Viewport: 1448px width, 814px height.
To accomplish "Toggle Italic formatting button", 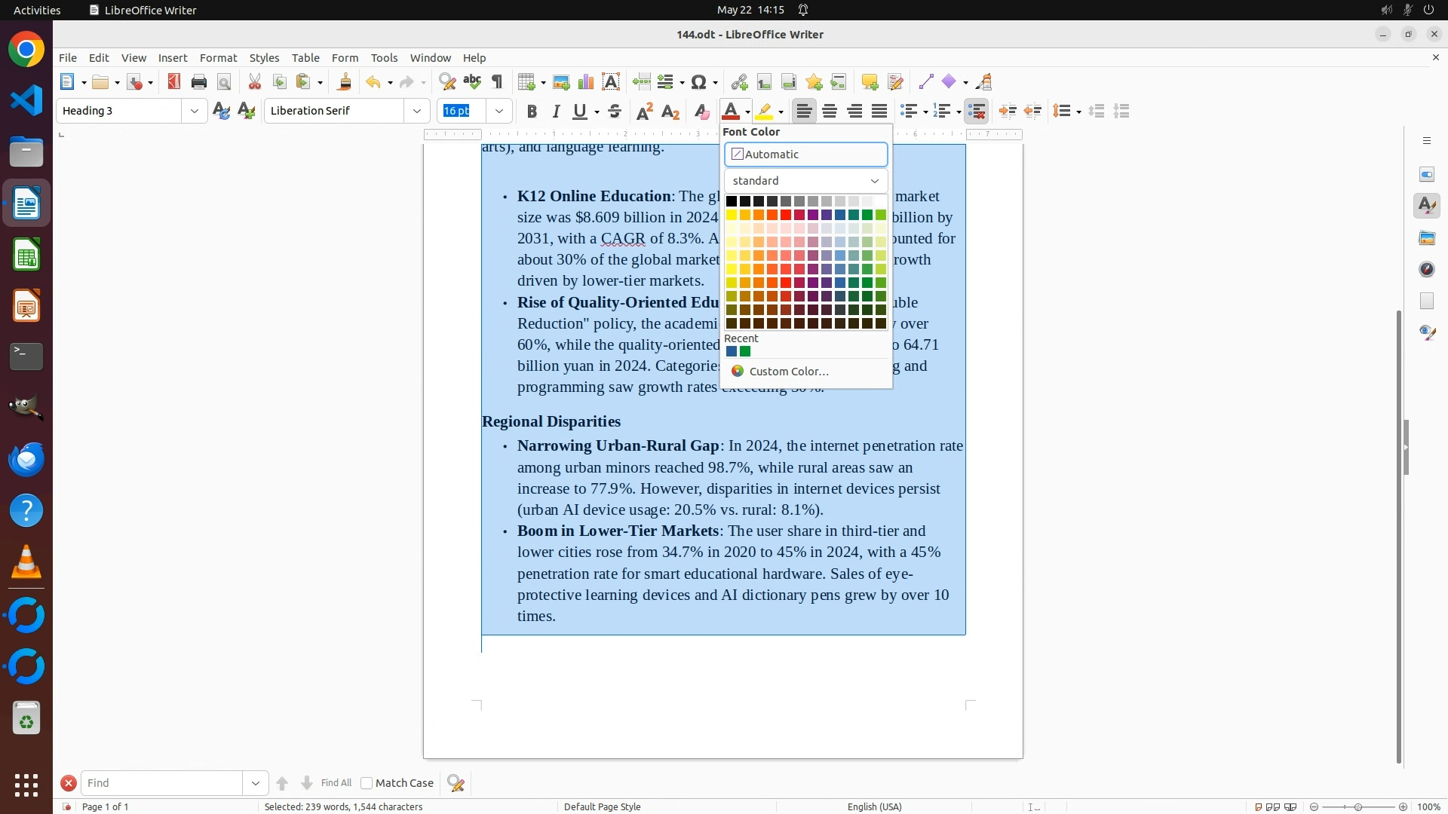I will click(556, 112).
